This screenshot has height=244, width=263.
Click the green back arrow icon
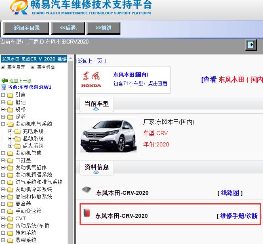pyautogui.click(x=4, y=81)
